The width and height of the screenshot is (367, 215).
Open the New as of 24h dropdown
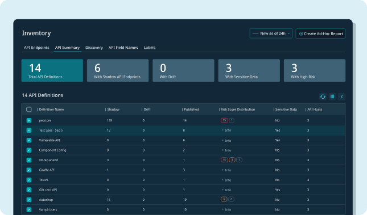[271, 33]
